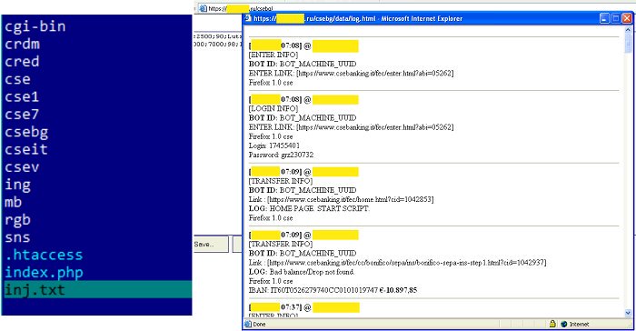Viewport: 636px width, 331px height.
Task: Click the first csebanking enter.html link text
Action: (374, 73)
